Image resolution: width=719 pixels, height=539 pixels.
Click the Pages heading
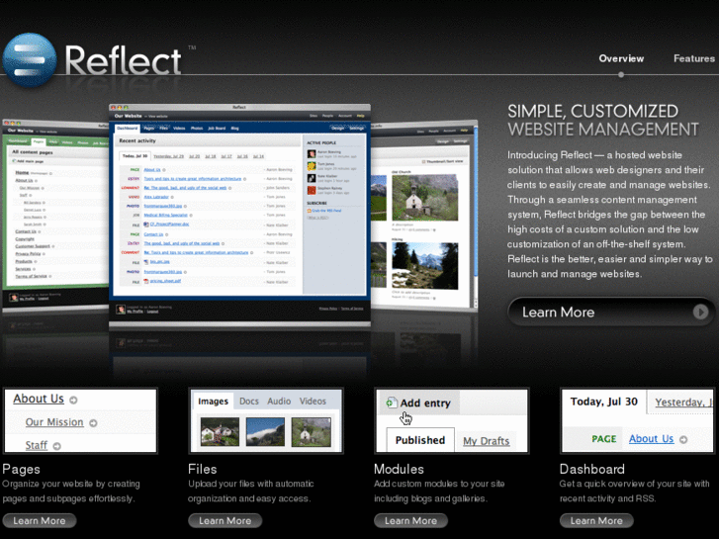[x=21, y=469]
